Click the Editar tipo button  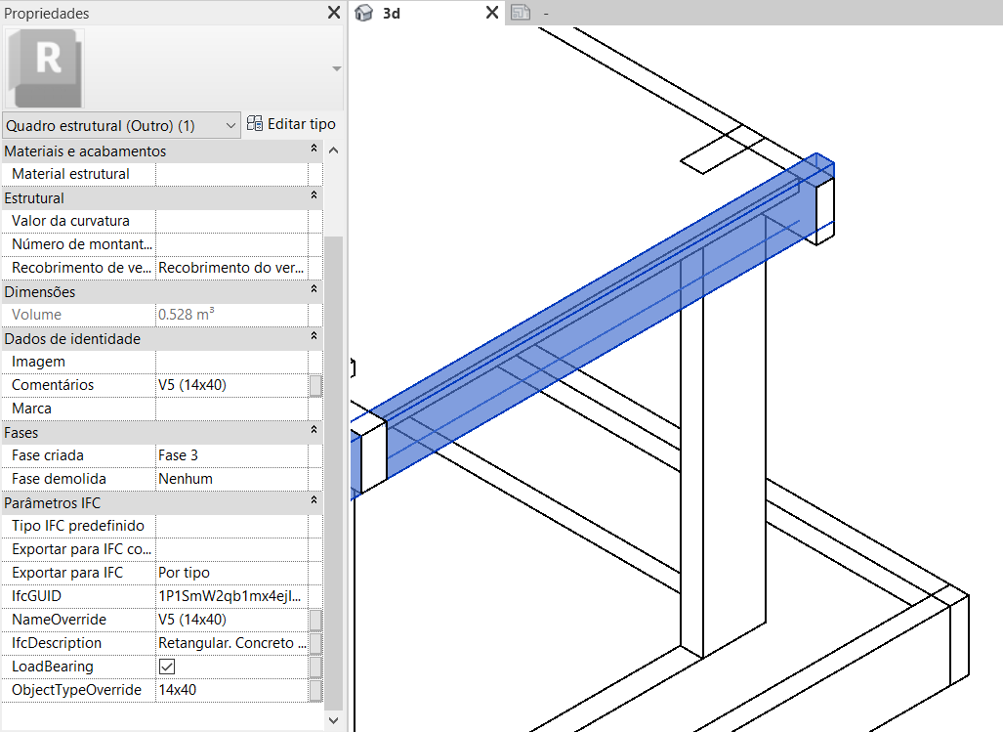pos(292,124)
